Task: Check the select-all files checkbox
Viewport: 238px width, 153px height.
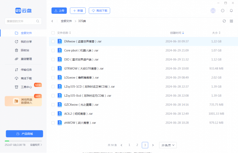Action: [x=53, y=33]
